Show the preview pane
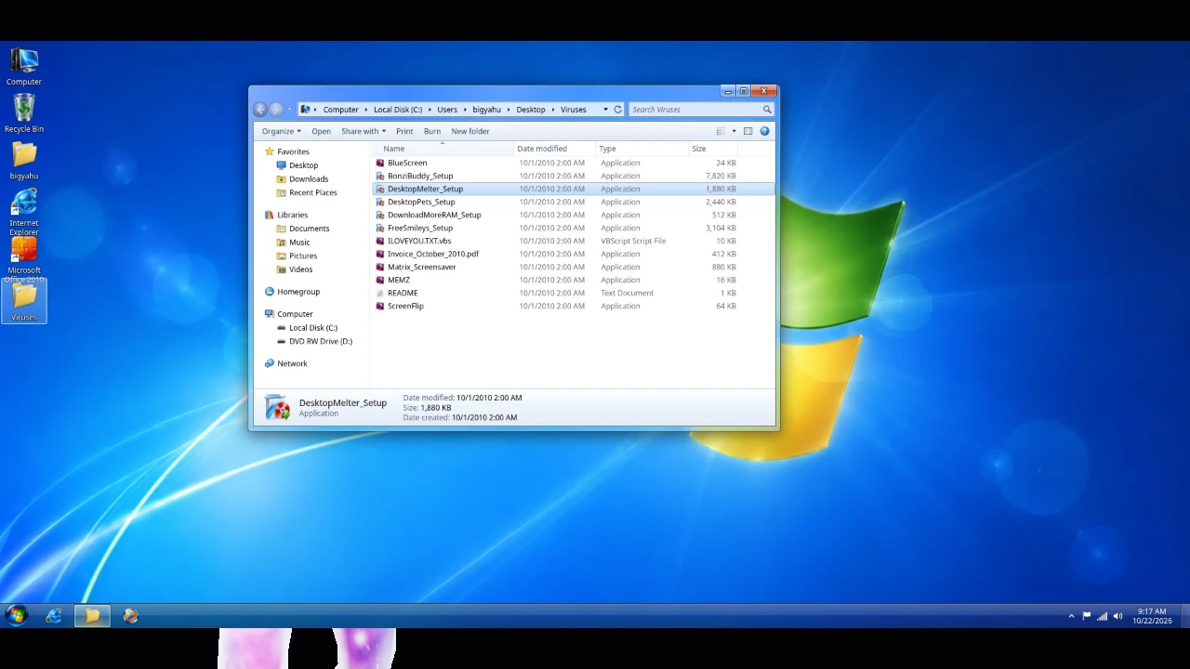Viewport: 1190px width, 669px height. pos(747,131)
